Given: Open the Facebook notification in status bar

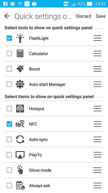Looking at the screenshot, I should point(5,4).
